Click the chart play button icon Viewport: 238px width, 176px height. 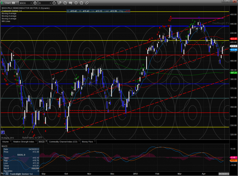[x=76, y=3]
